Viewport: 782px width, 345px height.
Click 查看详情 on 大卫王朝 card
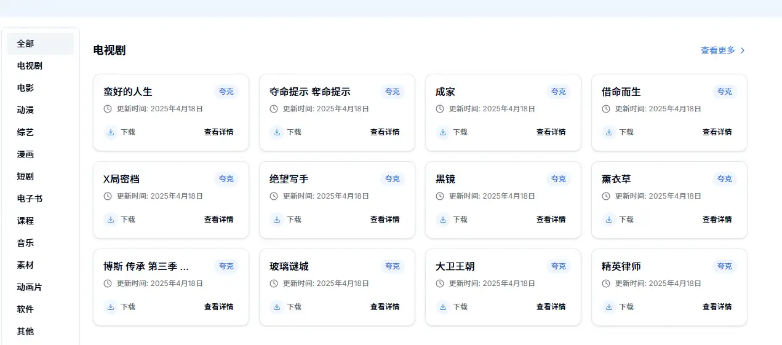pyautogui.click(x=551, y=307)
